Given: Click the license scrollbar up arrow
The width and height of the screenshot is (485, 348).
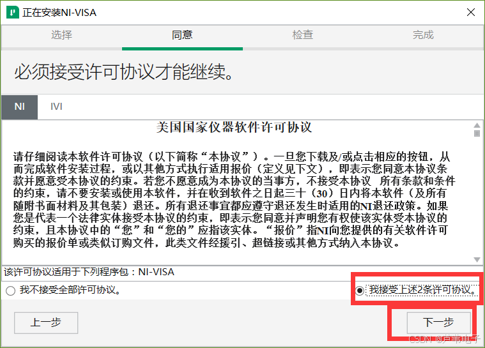Looking at the screenshot, I should click(x=477, y=125).
